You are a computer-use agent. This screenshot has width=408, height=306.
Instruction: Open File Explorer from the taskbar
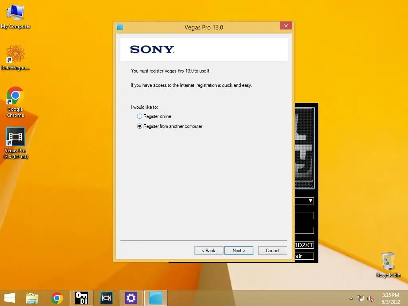[x=32, y=298]
